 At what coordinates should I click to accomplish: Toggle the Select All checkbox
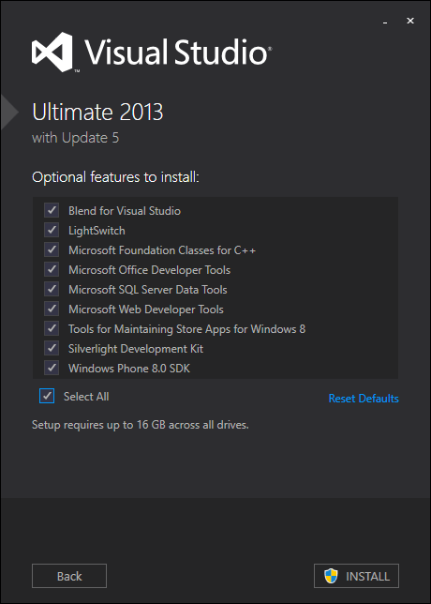pyautogui.click(x=47, y=396)
